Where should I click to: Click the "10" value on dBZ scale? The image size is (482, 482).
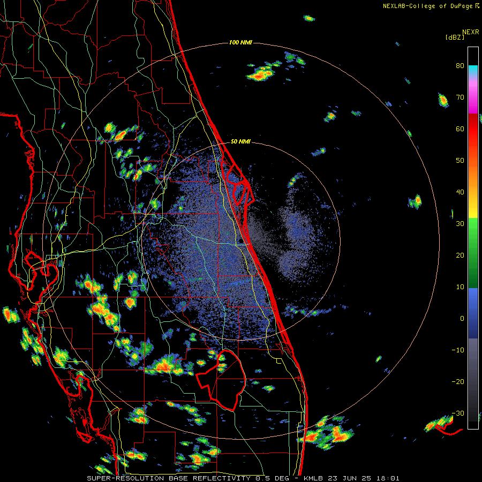pyautogui.click(x=460, y=287)
